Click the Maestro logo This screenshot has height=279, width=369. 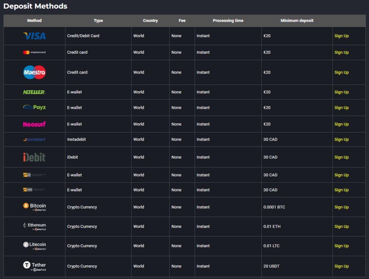pyautogui.click(x=34, y=72)
